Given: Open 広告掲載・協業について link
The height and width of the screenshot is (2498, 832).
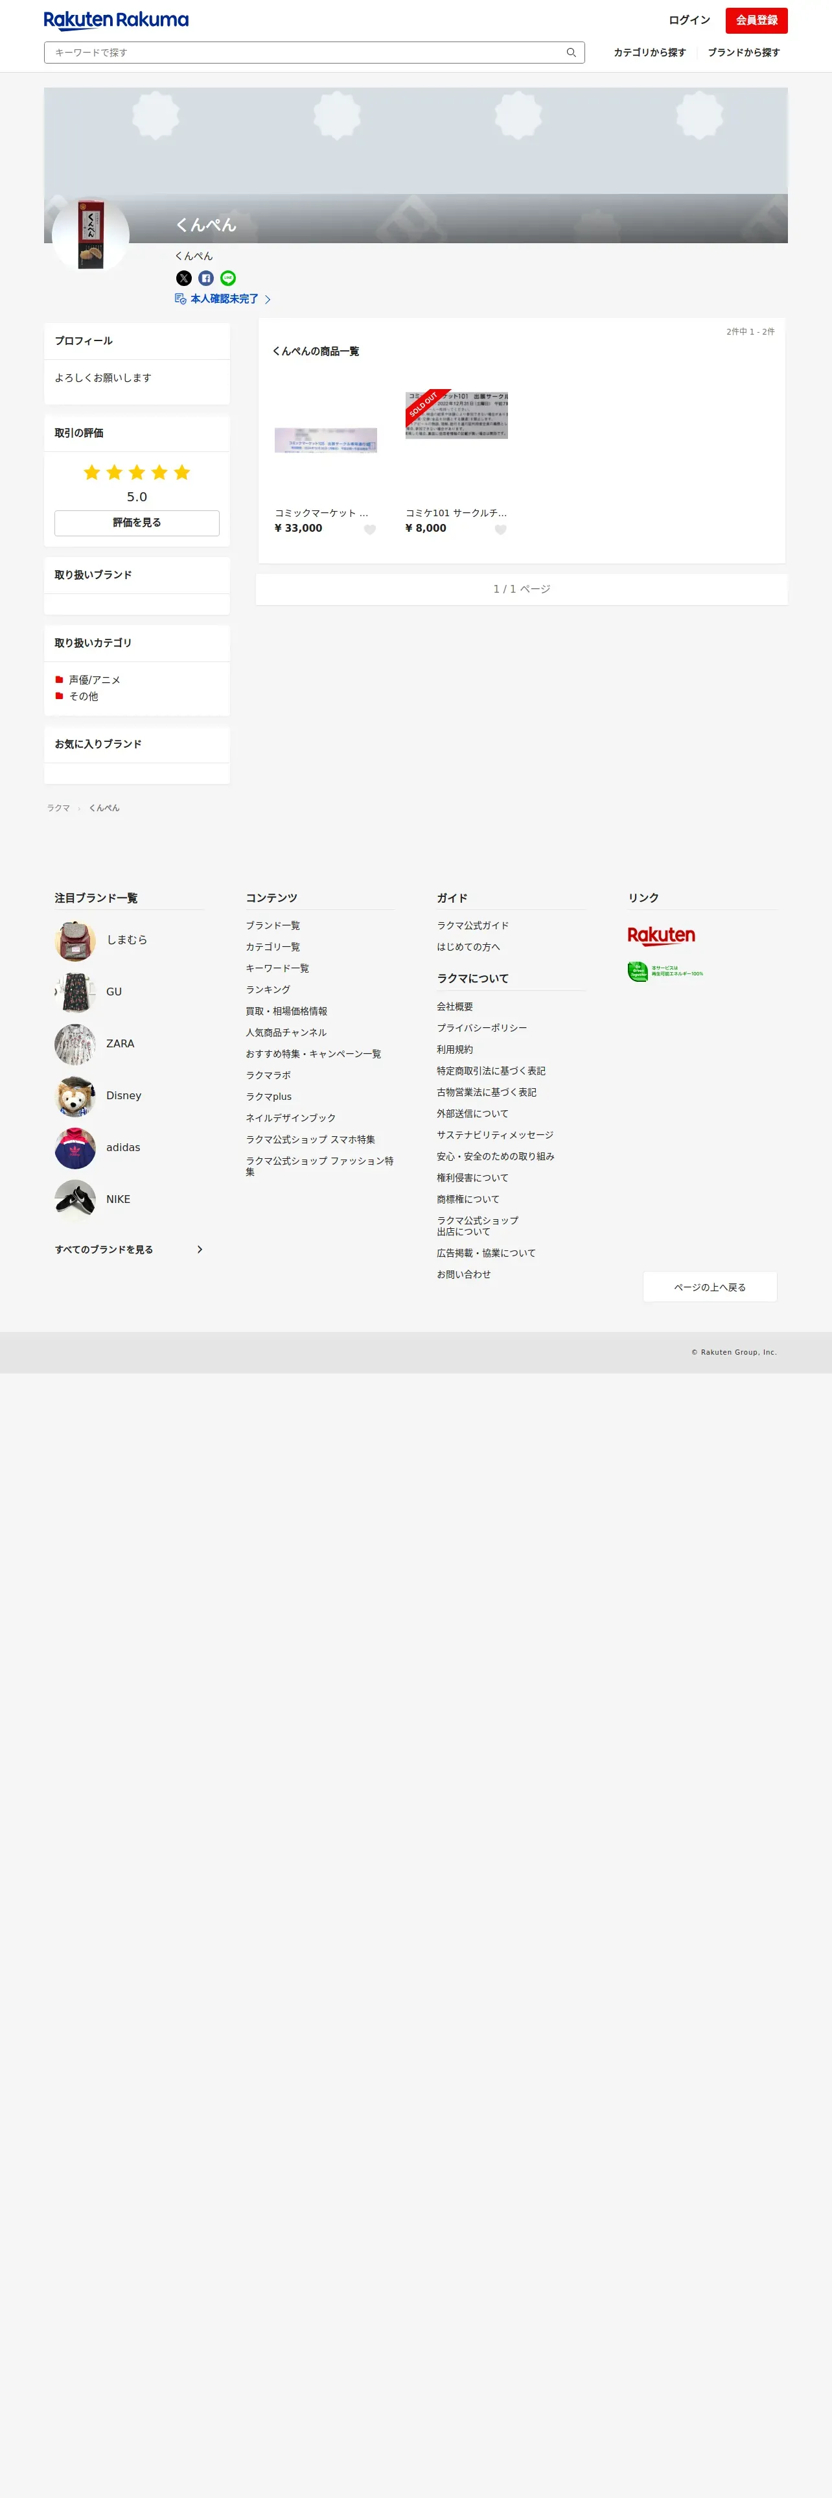Looking at the screenshot, I should pyautogui.click(x=486, y=1253).
